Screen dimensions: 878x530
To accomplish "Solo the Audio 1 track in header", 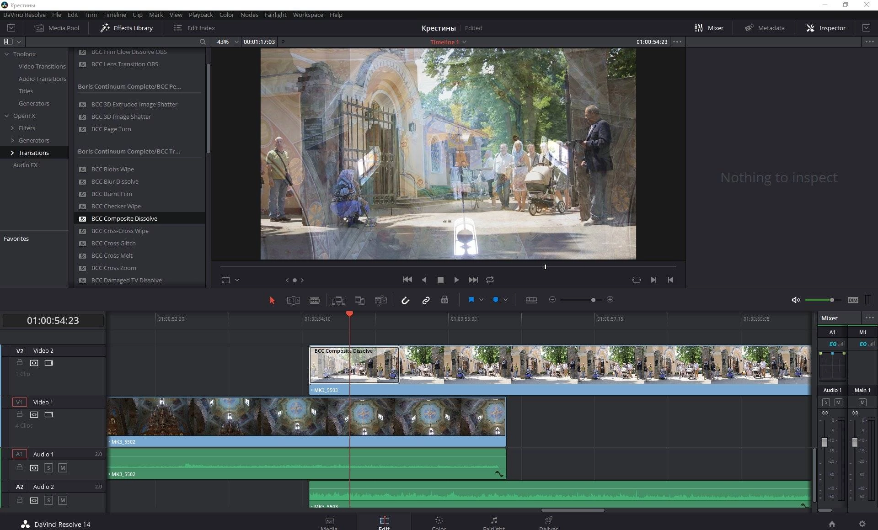I will point(48,467).
